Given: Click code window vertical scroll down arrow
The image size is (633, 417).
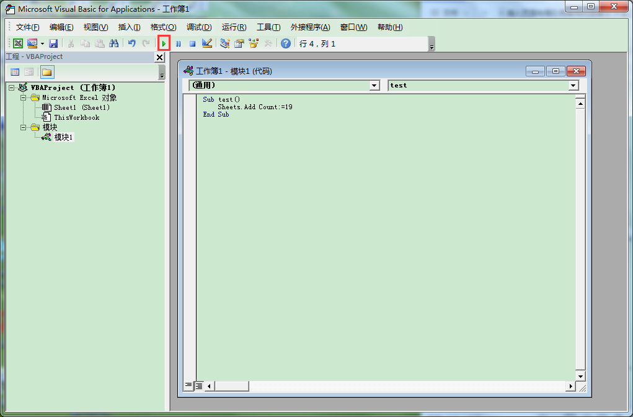Looking at the screenshot, I should (580, 376).
